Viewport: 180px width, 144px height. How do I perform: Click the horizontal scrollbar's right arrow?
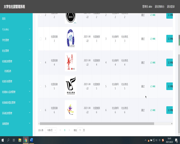click(172, 123)
